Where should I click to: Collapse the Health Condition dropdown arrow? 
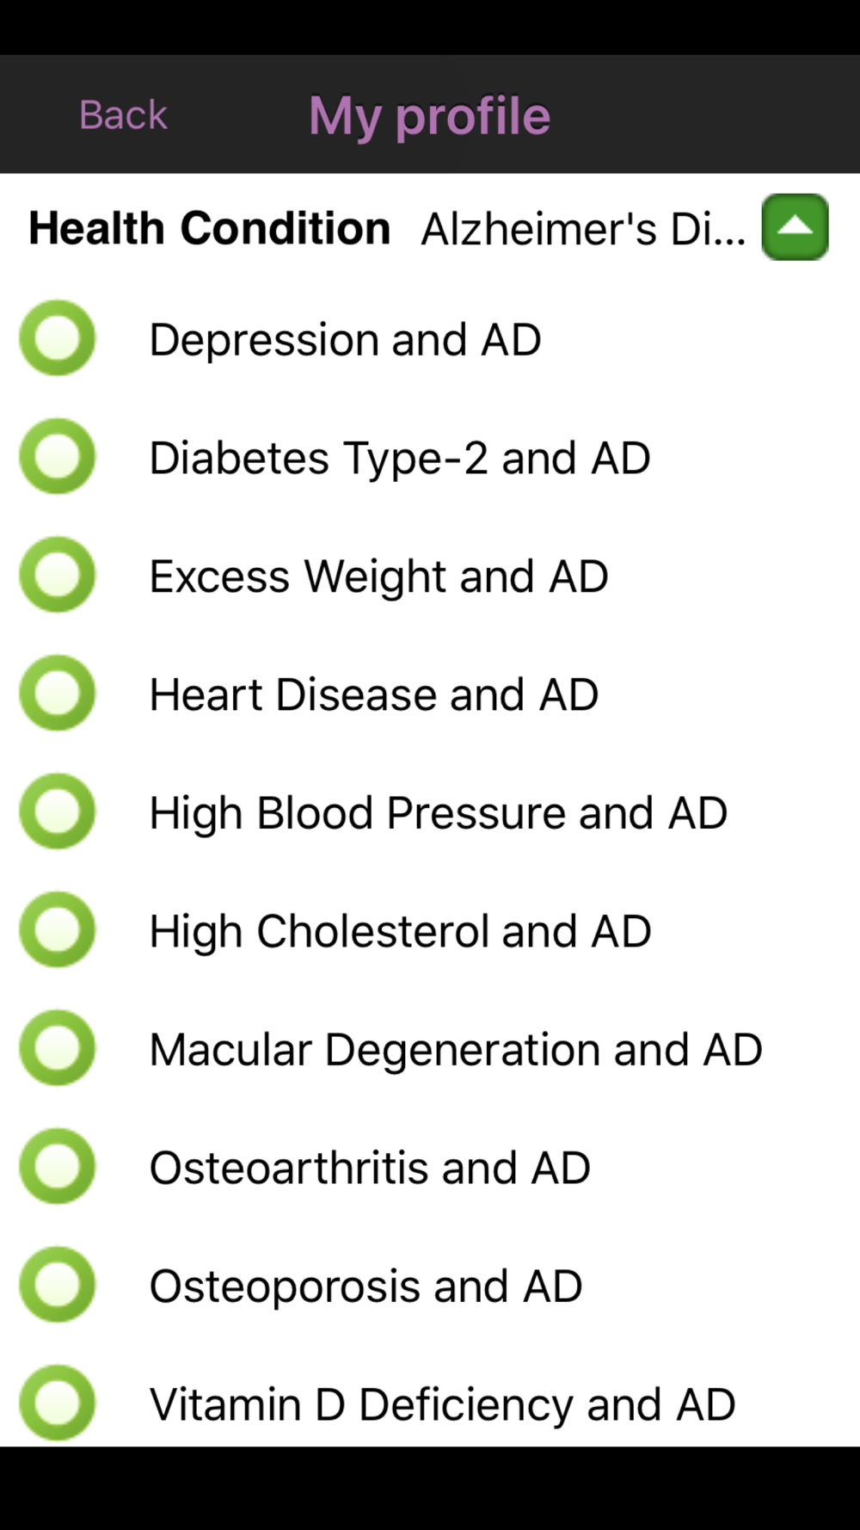tap(795, 227)
